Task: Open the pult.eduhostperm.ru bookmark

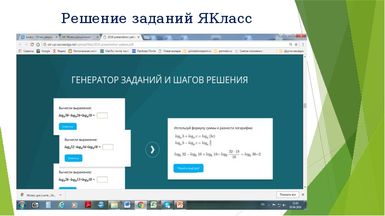Action: [197, 51]
